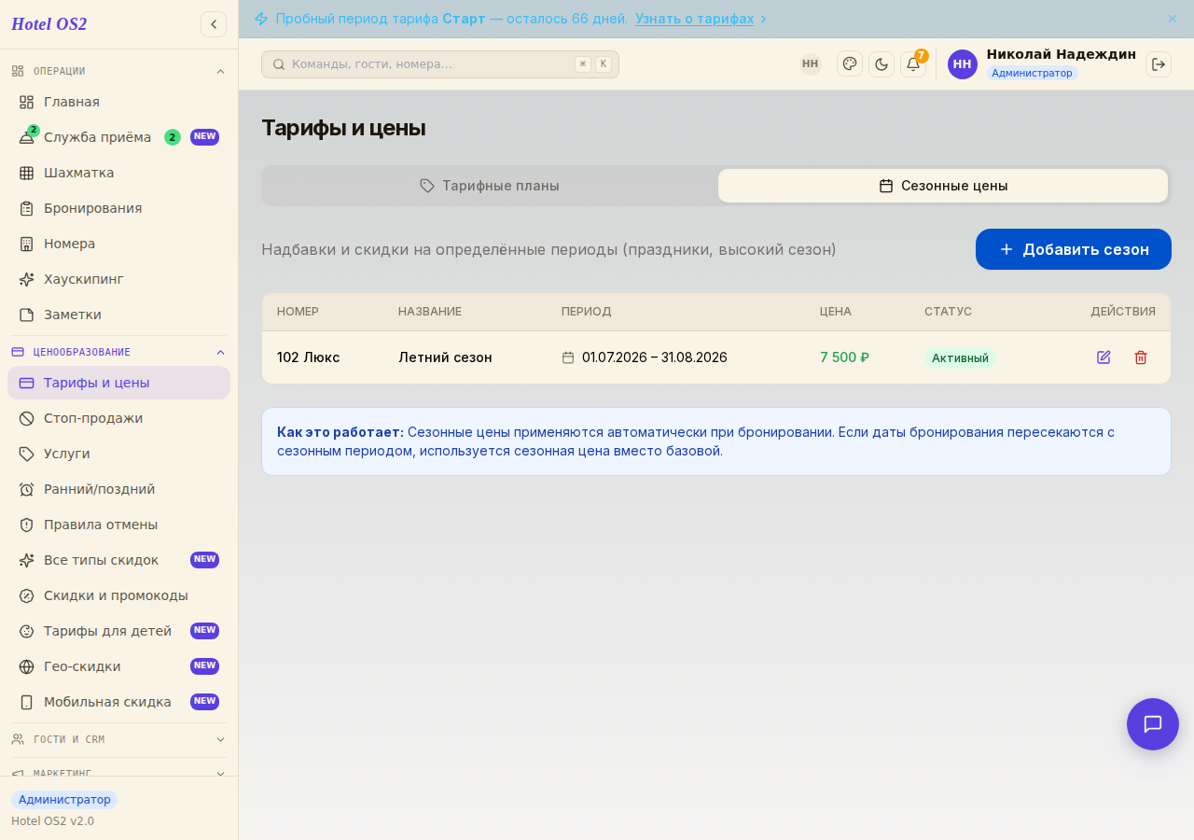Dismiss the trial period banner
This screenshot has width=1194, height=840.
1173,19
